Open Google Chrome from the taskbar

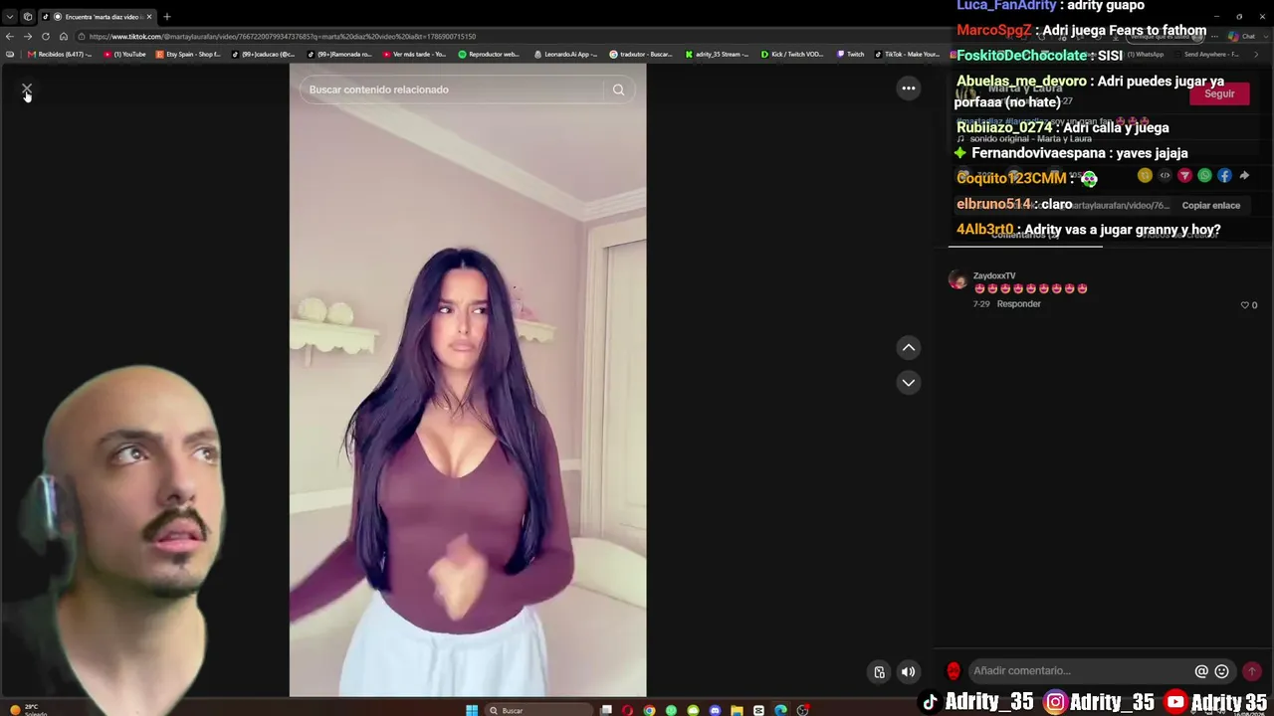pyautogui.click(x=649, y=710)
